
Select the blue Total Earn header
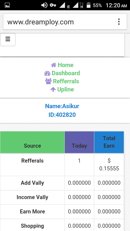coord(109,142)
